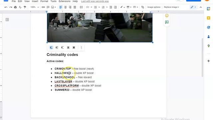Decrease the indent
The height and width of the screenshot is (120, 213).
111,7
